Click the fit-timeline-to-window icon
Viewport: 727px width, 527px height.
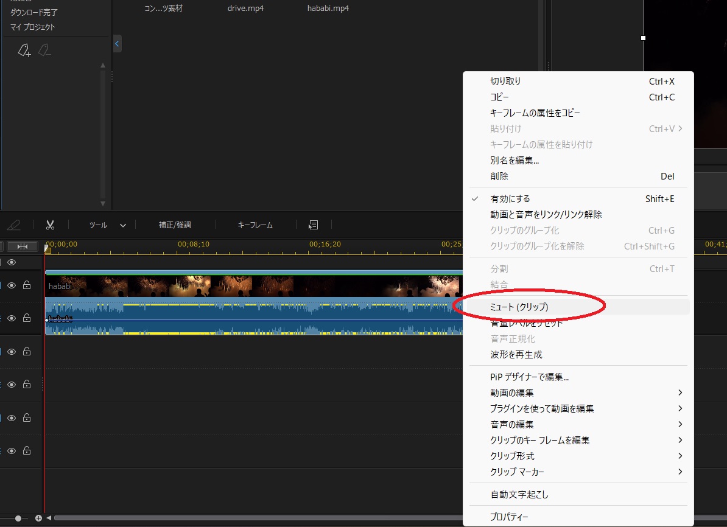pos(23,246)
